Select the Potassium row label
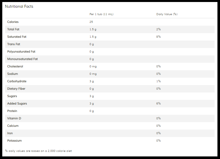 pyautogui.click(x=15, y=140)
